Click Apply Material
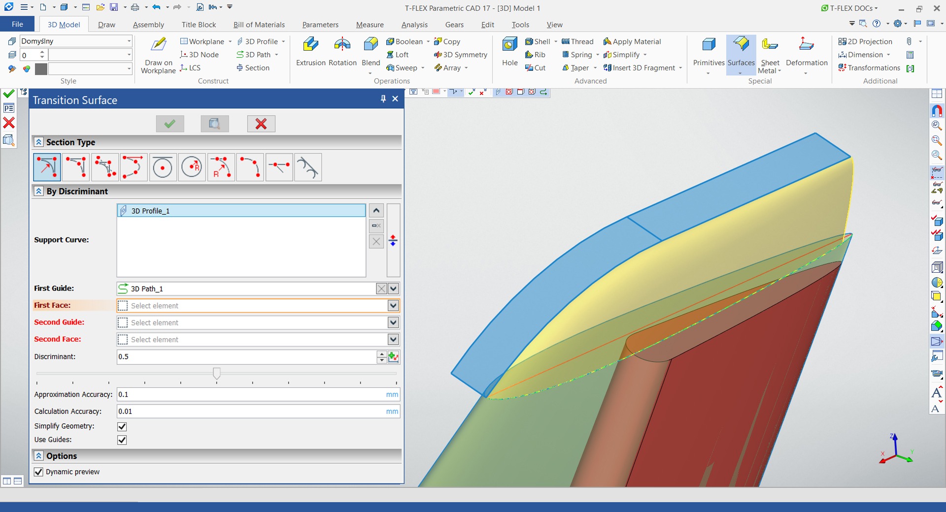Viewport: 946px width, 512px height. (x=632, y=41)
